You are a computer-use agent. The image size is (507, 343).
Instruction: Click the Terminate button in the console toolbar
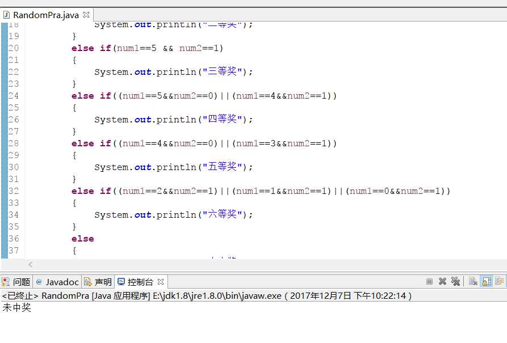tap(429, 282)
